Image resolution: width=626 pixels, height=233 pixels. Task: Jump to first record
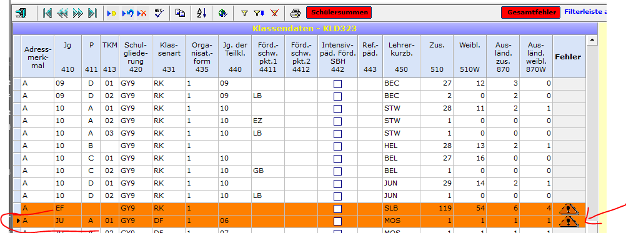pyautogui.click(x=47, y=12)
